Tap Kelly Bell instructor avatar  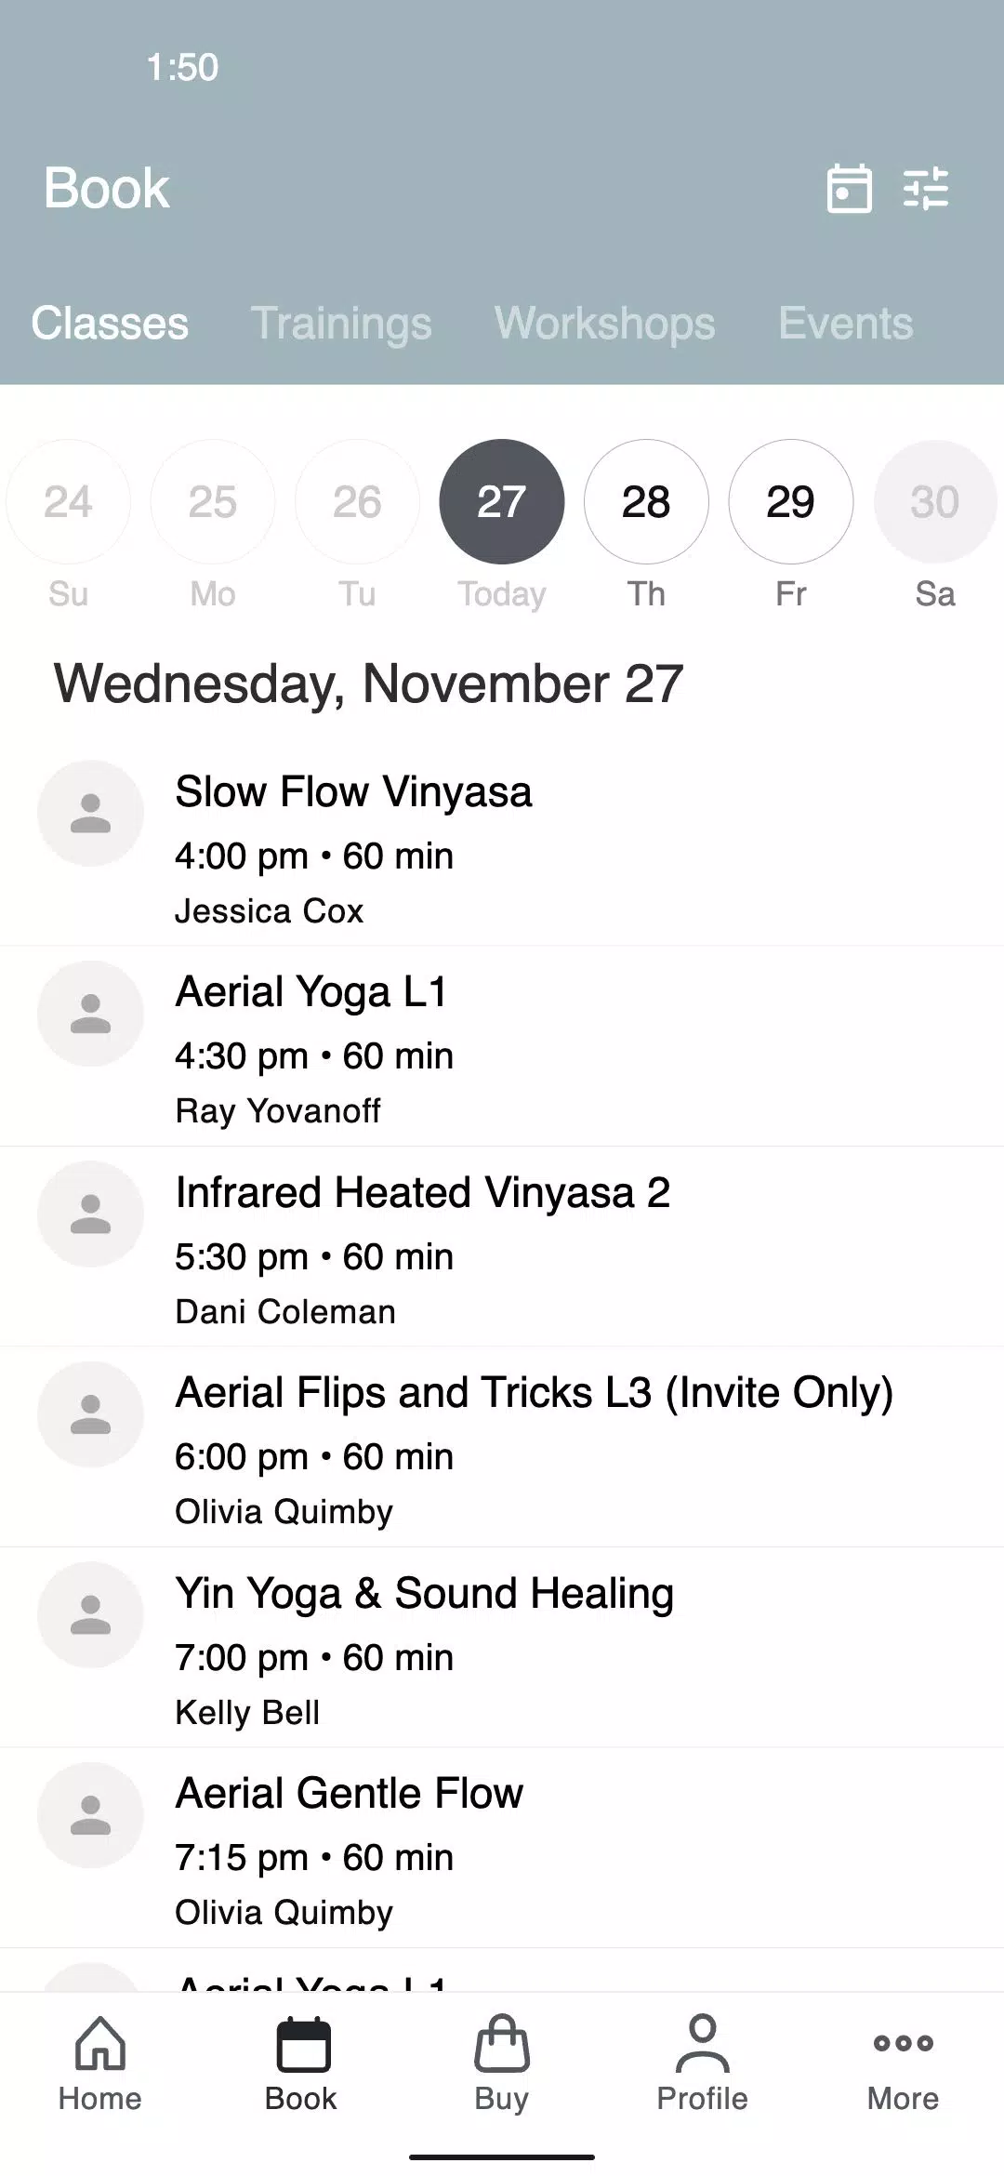pos(90,1614)
